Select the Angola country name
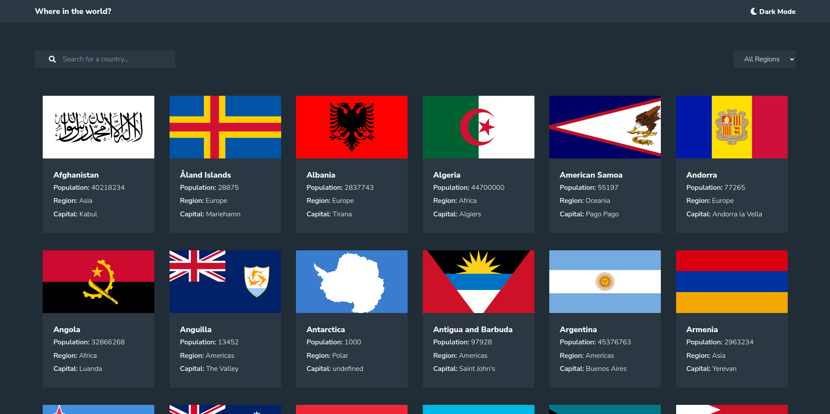The height and width of the screenshot is (414, 830). tap(67, 330)
